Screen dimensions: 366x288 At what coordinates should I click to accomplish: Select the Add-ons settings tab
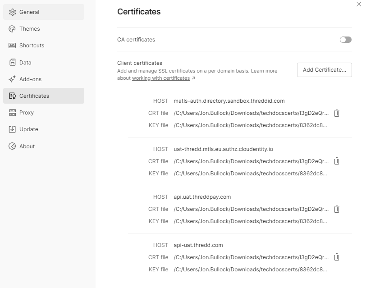pyautogui.click(x=44, y=79)
